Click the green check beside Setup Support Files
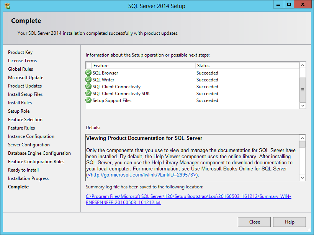 point(88,100)
